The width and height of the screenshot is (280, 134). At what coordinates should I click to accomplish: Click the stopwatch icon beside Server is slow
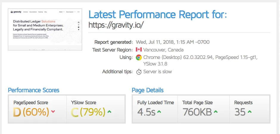(x=139, y=72)
